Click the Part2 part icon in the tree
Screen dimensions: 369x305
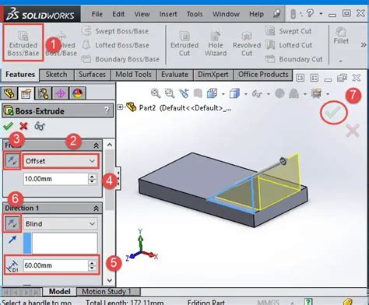coord(132,107)
